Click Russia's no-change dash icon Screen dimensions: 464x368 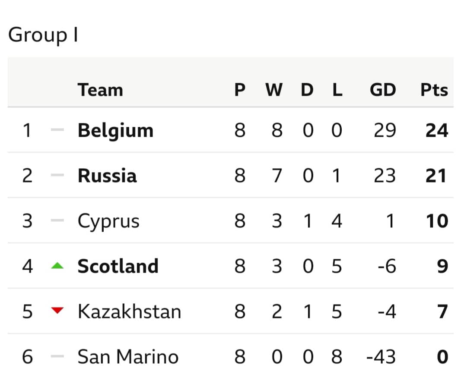coord(57,175)
